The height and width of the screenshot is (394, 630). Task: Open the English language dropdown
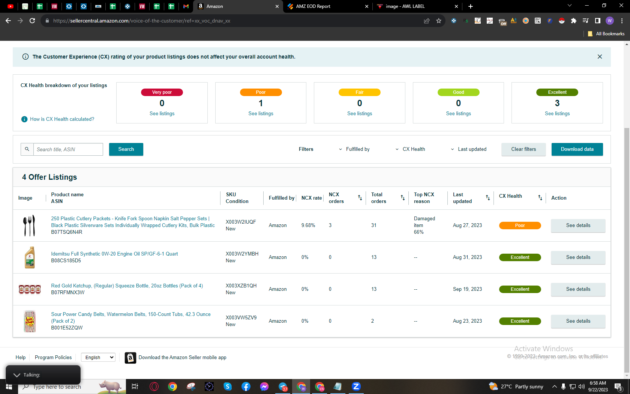click(98, 358)
